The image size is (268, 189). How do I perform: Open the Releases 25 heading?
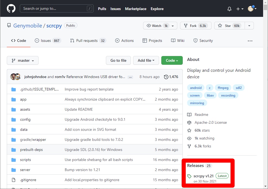coord(200,166)
